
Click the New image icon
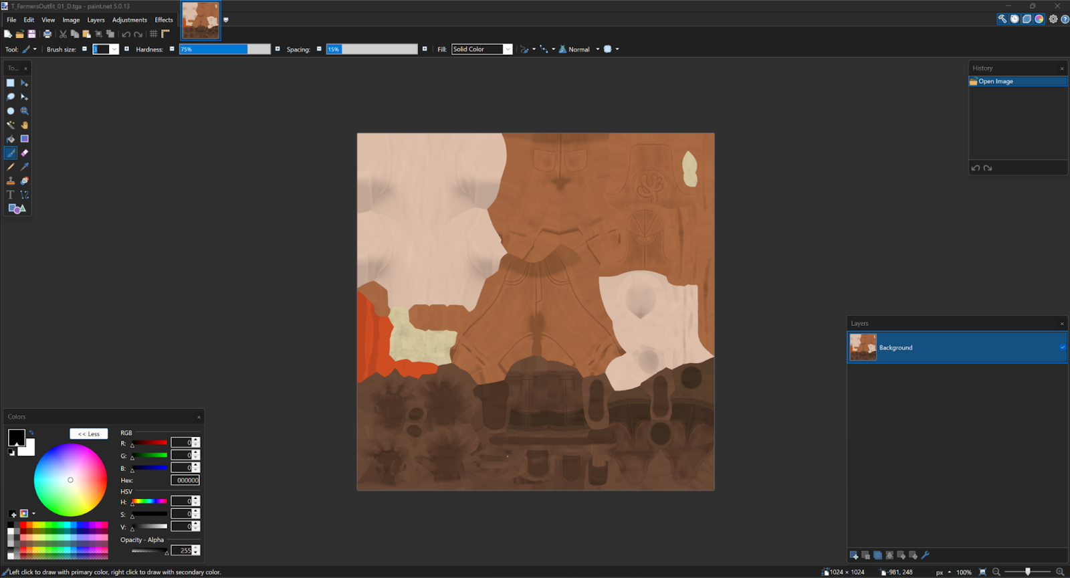8,34
